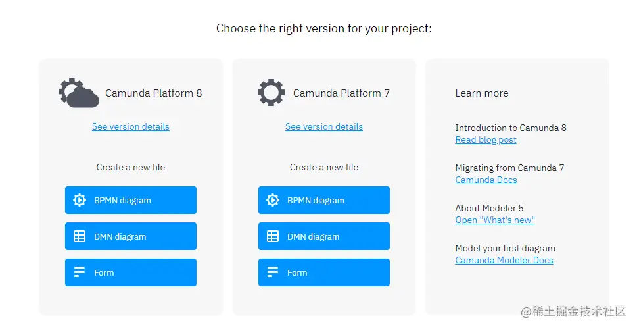
Task: Click the Camunda Platform 8 cloud gear icon
Action: pos(78,93)
